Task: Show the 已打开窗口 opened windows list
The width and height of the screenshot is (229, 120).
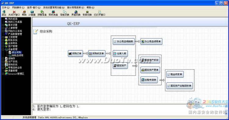Action: pos(100,13)
